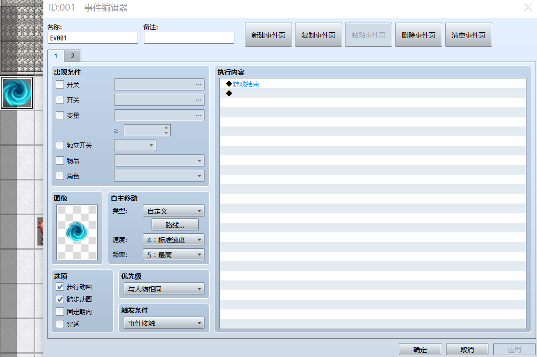Enable the 物品 condition checkbox
This screenshot has height=357, width=537.
click(x=60, y=161)
